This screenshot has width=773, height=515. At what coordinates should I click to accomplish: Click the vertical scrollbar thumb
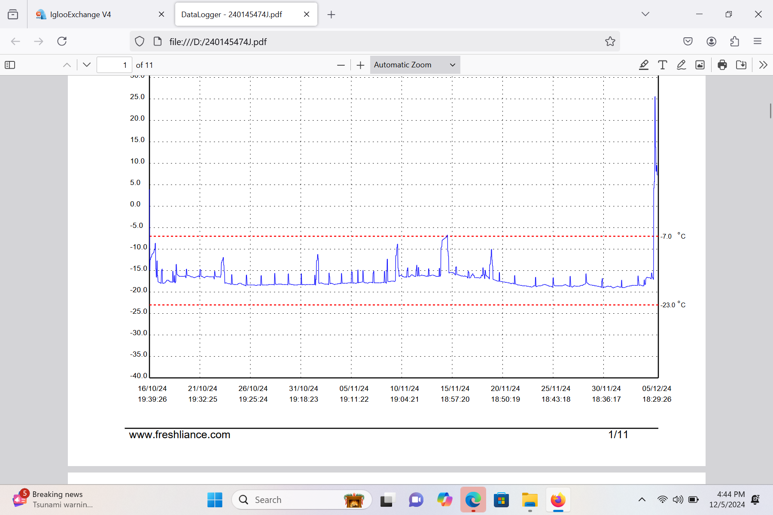770,111
